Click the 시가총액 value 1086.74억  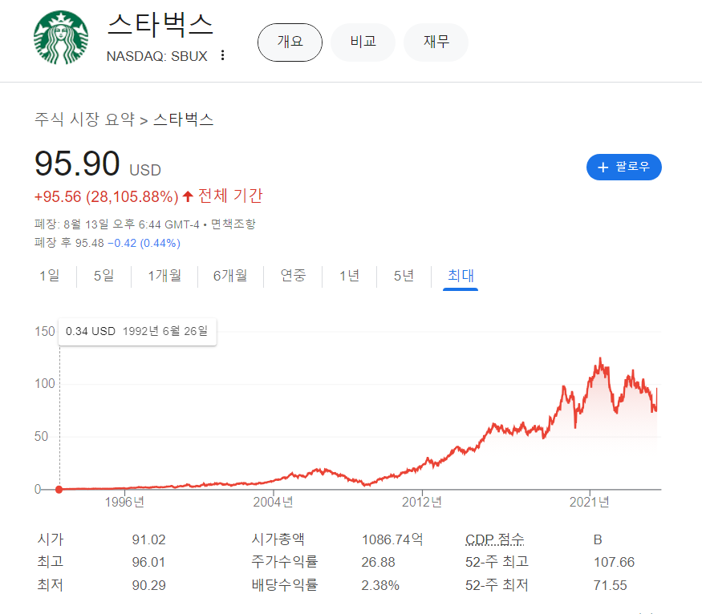[x=392, y=539]
